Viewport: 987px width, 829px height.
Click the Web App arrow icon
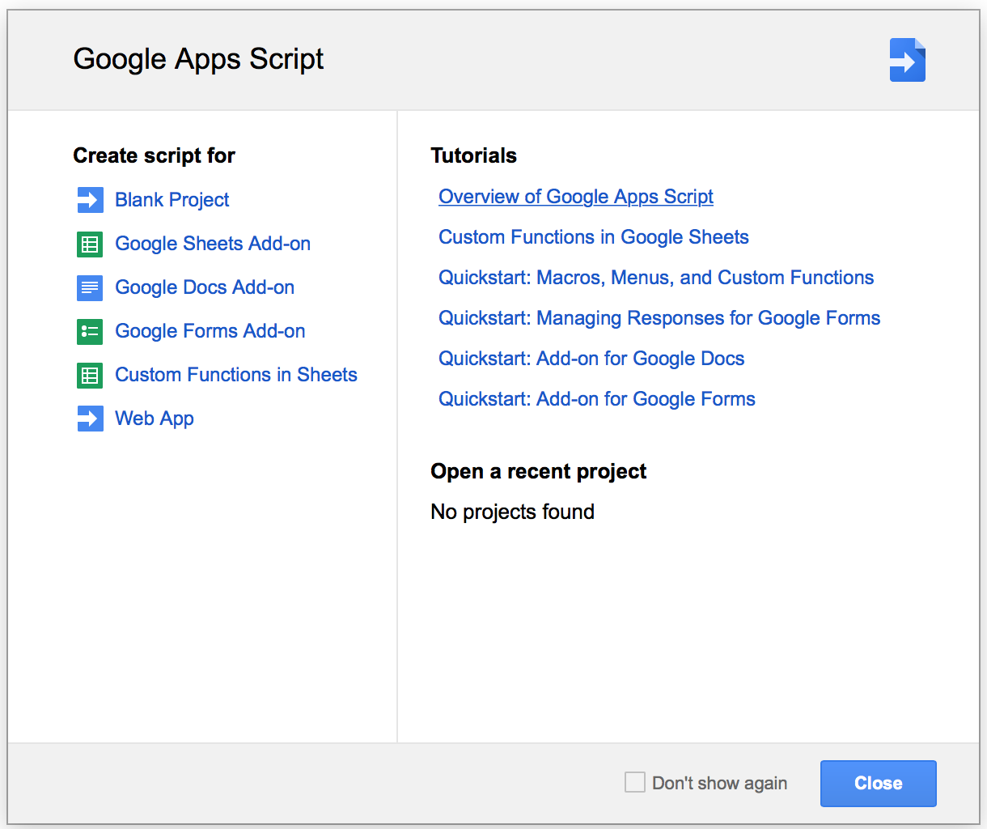tap(90, 419)
